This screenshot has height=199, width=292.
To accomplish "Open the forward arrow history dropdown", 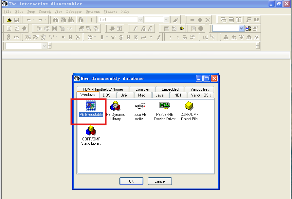I will [46, 20].
